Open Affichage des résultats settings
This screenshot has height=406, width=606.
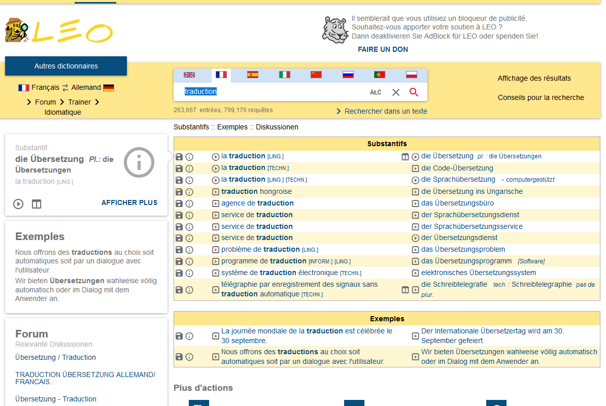coord(534,79)
